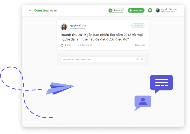Screen dimensions: 190x134
Task: Focus the comment input field
Action: pos(97,59)
